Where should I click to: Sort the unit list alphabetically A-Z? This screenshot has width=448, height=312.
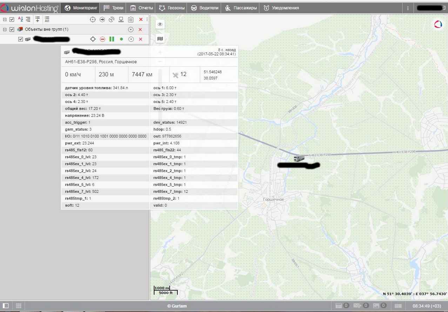pos(20,20)
